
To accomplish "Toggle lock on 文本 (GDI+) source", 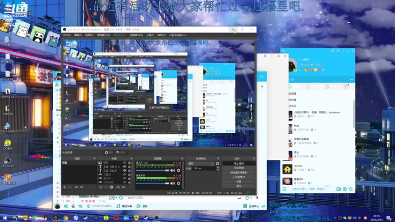I will 129,170.
